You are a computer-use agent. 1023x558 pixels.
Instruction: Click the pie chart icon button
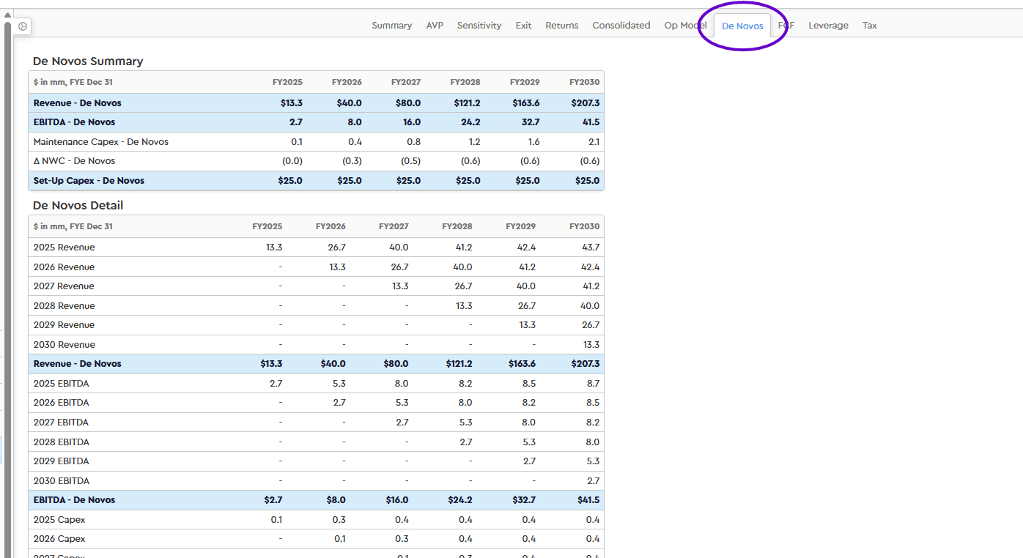(x=23, y=26)
